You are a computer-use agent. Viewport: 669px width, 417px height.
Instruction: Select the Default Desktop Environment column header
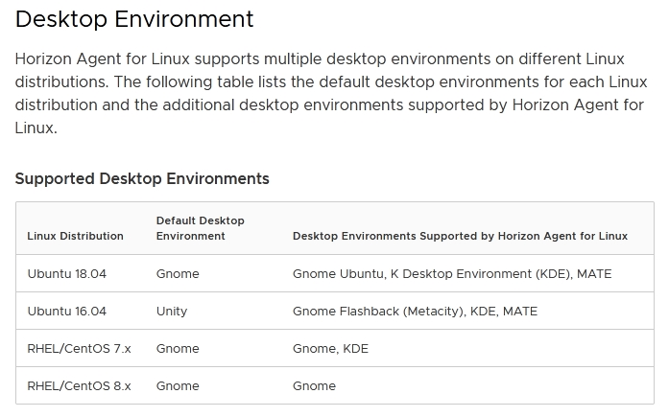click(x=200, y=228)
